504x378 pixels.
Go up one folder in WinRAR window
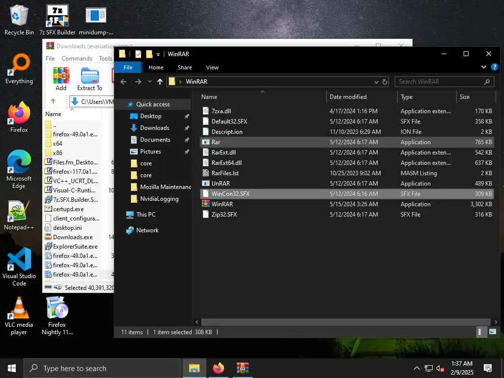pos(53,101)
